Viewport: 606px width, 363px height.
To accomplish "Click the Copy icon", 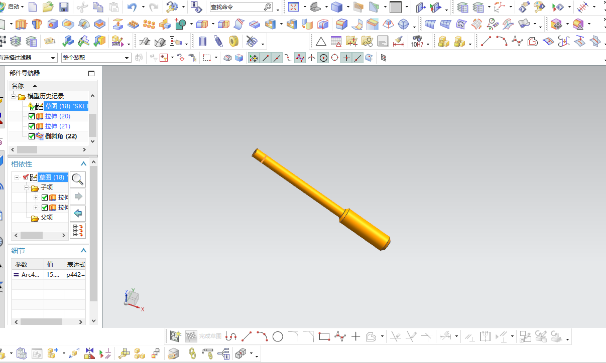I will click(x=98, y=7).
